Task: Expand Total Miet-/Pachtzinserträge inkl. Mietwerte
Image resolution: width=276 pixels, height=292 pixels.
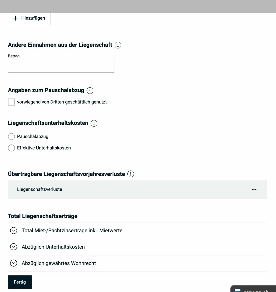Action: (13, 230)
